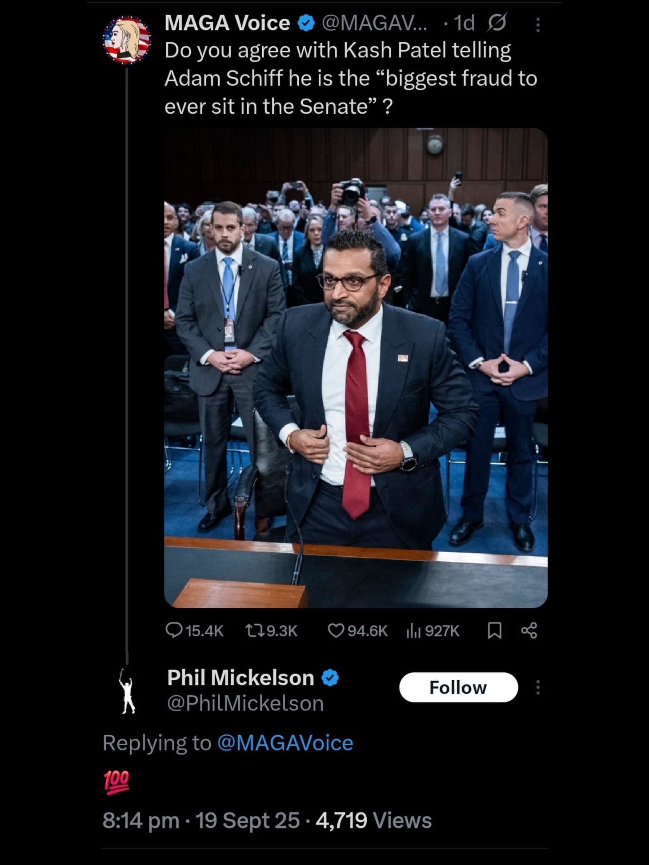Click MAGA Voice's verified badge
The image size is (649, 865).
point(304,23)
